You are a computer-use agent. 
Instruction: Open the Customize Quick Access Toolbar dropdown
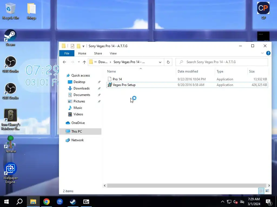tap(83, 46)
